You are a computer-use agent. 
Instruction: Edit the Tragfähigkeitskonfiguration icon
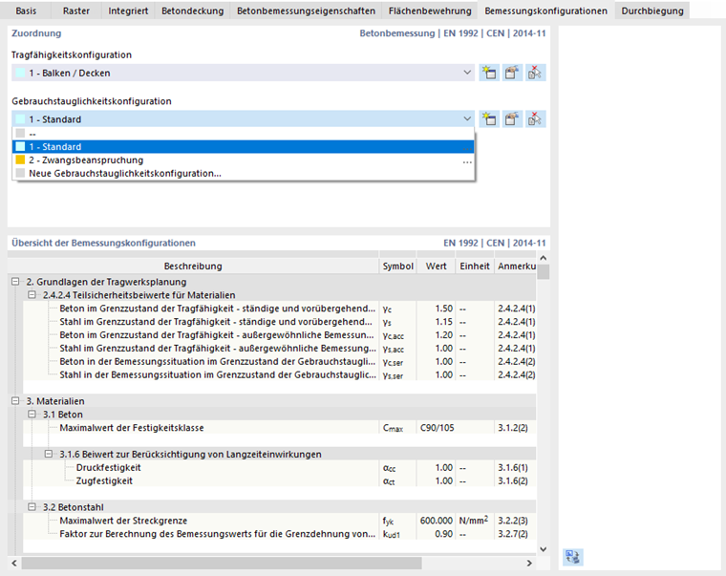pos(512,73)
